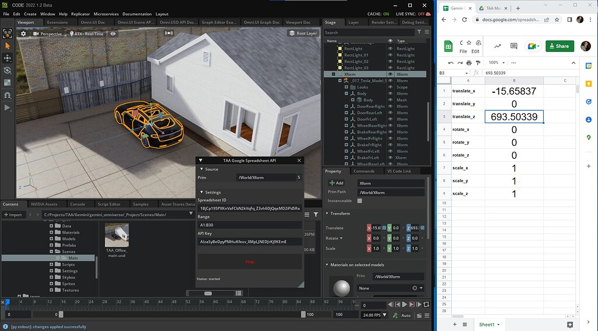Open the Replicator menu
Image resolution: width=598 pixels, height=331 pixels.
(x=81, y=14)
